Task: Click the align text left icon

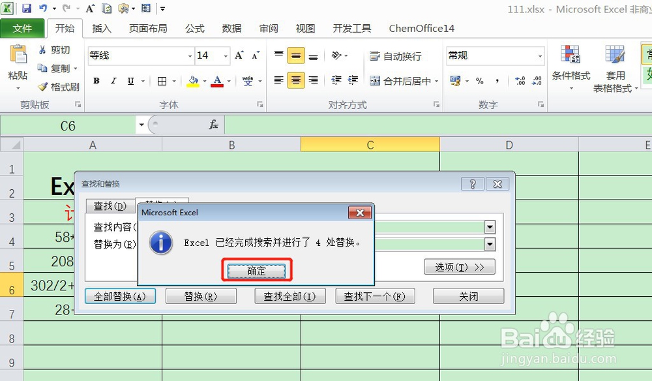Action: pos(278,80)
